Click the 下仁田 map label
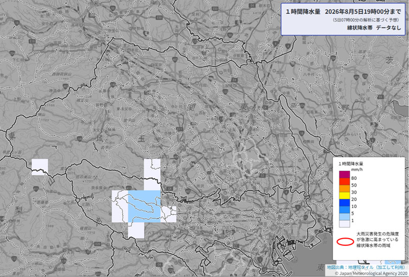Image resolution: width=409 pixels, height=277 pixels. pos(18,60)
